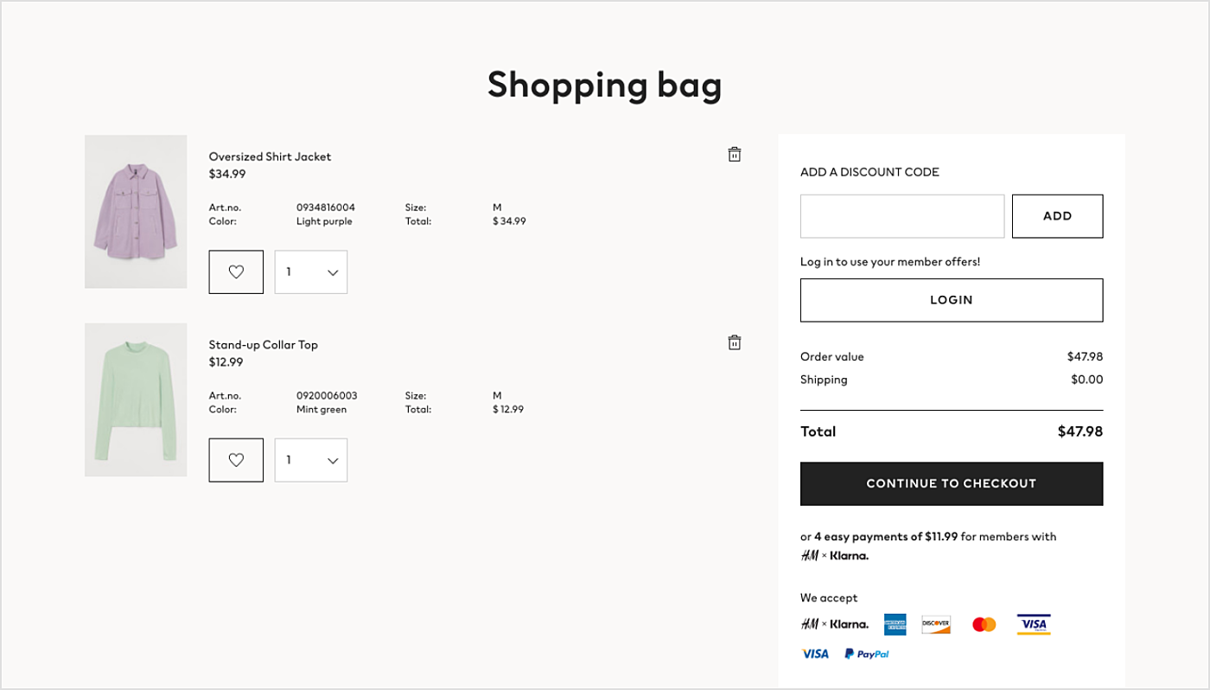Screen dimensions: 1210x690
Task: Delete the Oversized Shirt Jacket from bag
Action: tap(735, 155)
